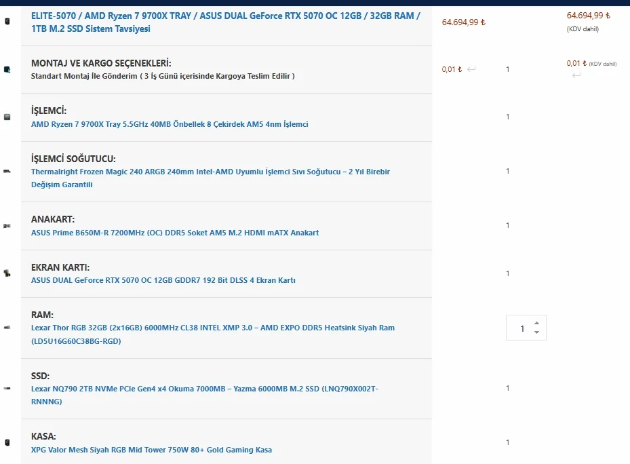Image resolution: width=630 pixels, height=464 pixels.
Task: Click the CPU cooler thumbnail icon
Action: pyautogui.click(x=7, y=171)
